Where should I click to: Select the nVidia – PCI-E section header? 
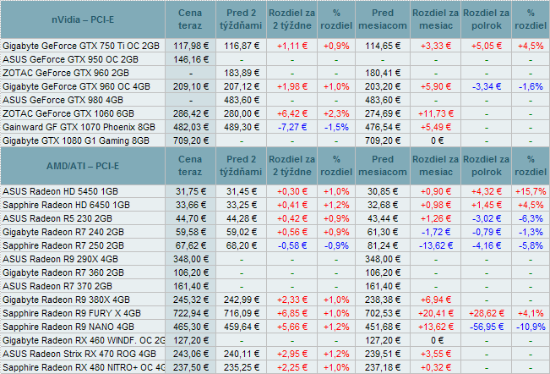[x=83, y=19]
